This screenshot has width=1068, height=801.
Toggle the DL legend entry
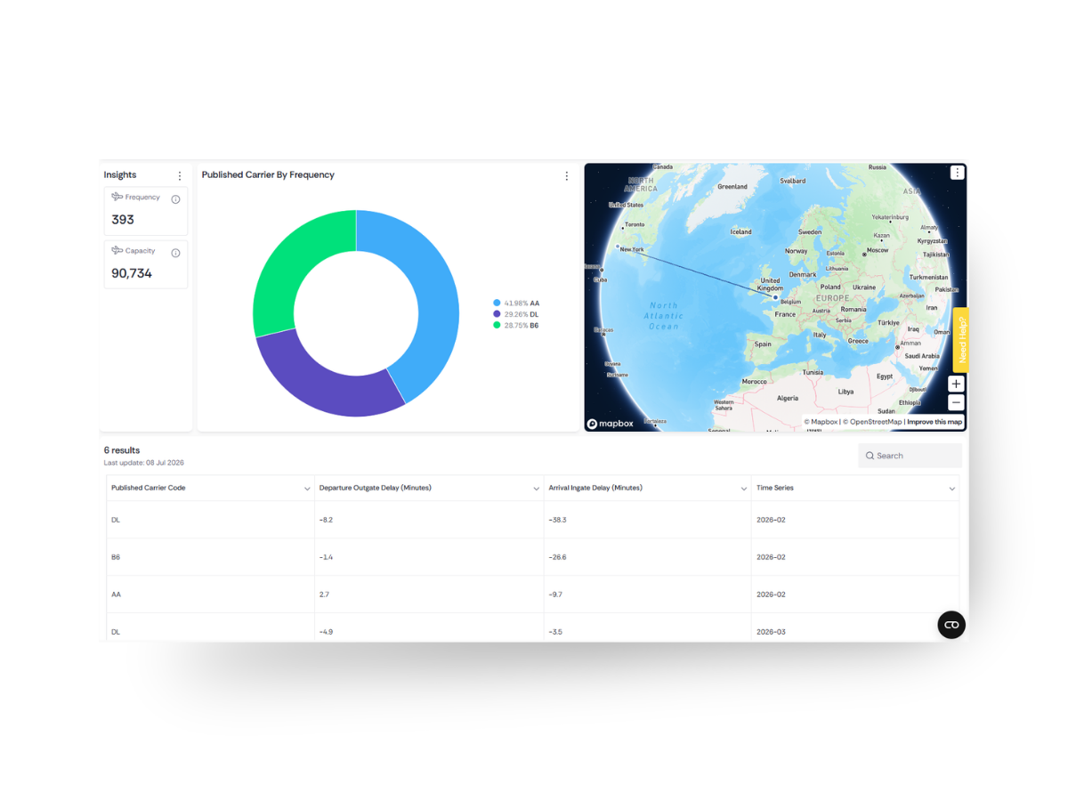pos(516,314)
